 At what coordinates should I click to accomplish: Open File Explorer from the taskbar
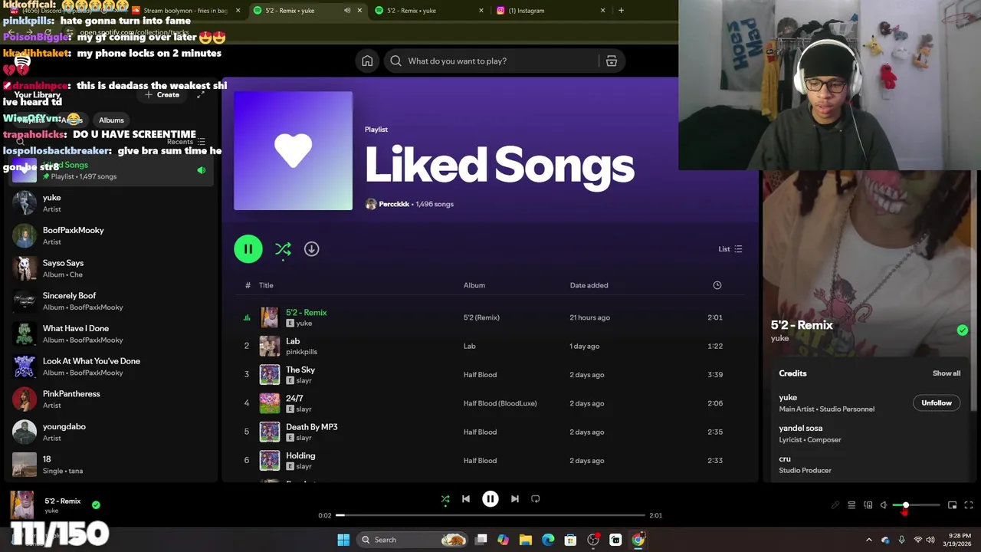pos(526,540)
